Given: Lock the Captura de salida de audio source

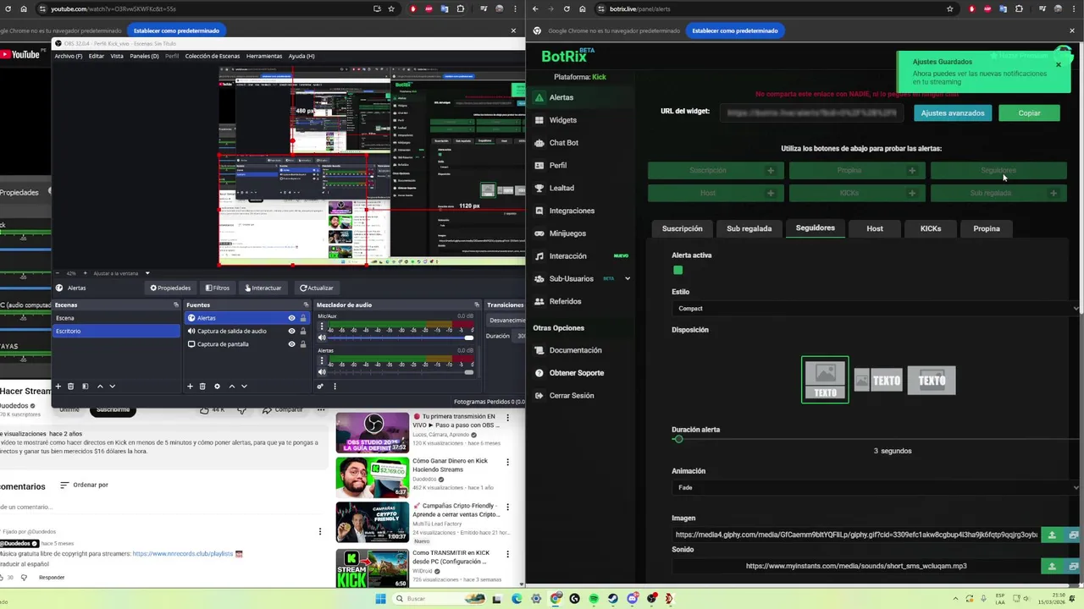Looking at the screenshot, I should click(303, 331).
